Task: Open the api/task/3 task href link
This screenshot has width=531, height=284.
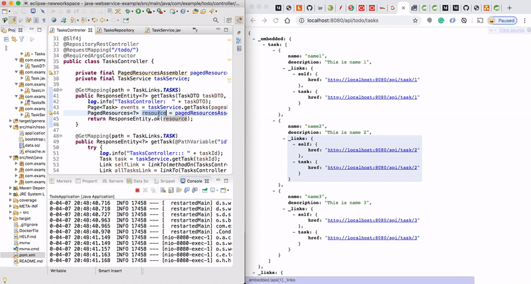Action: point(372,238)
